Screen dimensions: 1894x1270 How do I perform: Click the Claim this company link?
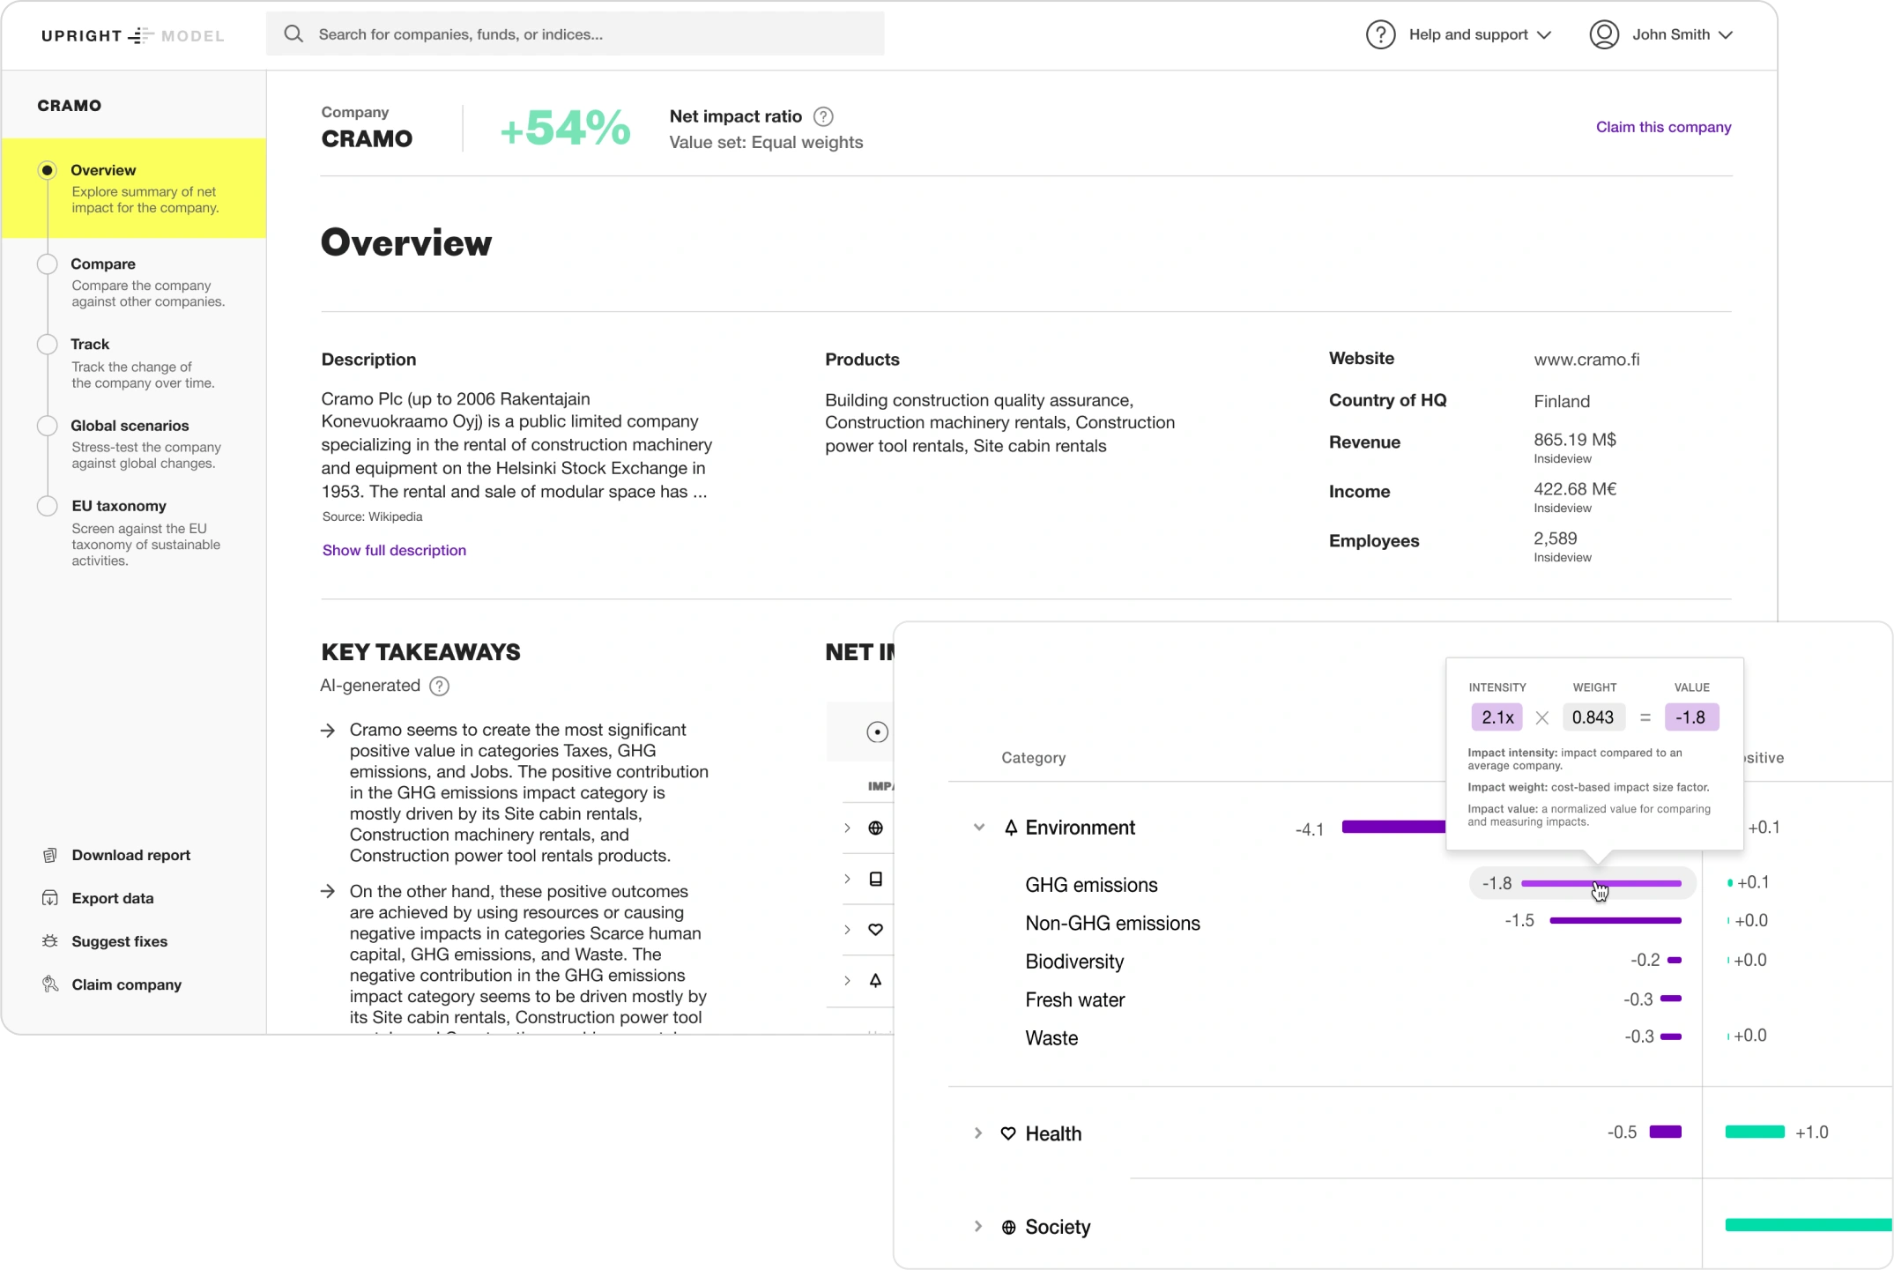point(1663,127)
